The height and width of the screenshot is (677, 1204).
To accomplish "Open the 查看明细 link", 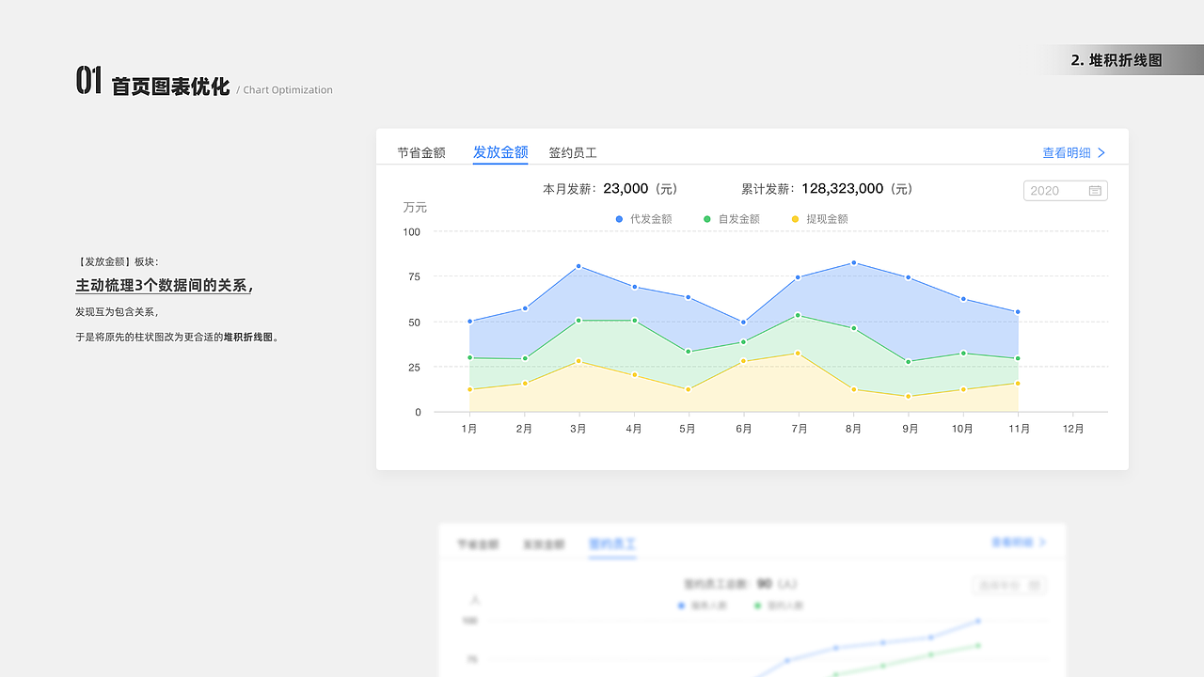I will (x=1067, y=152).
